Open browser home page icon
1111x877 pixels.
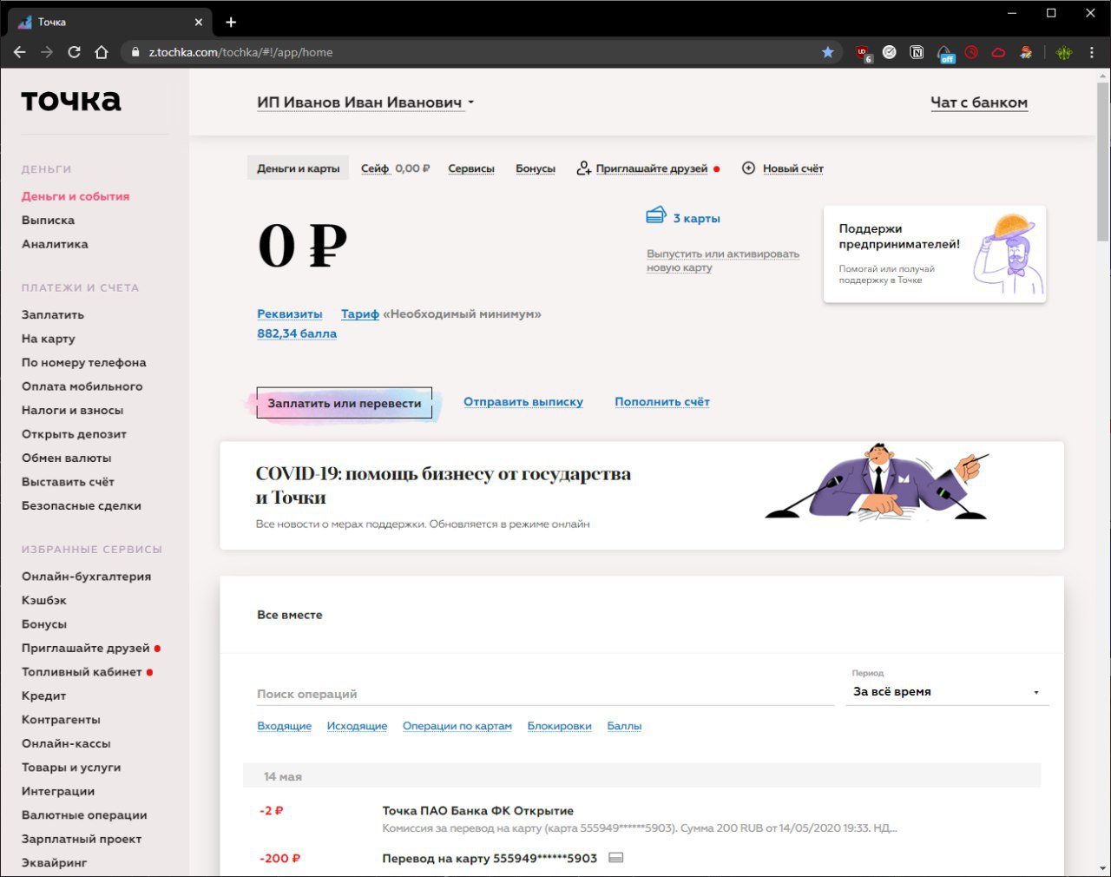[102, 52]
